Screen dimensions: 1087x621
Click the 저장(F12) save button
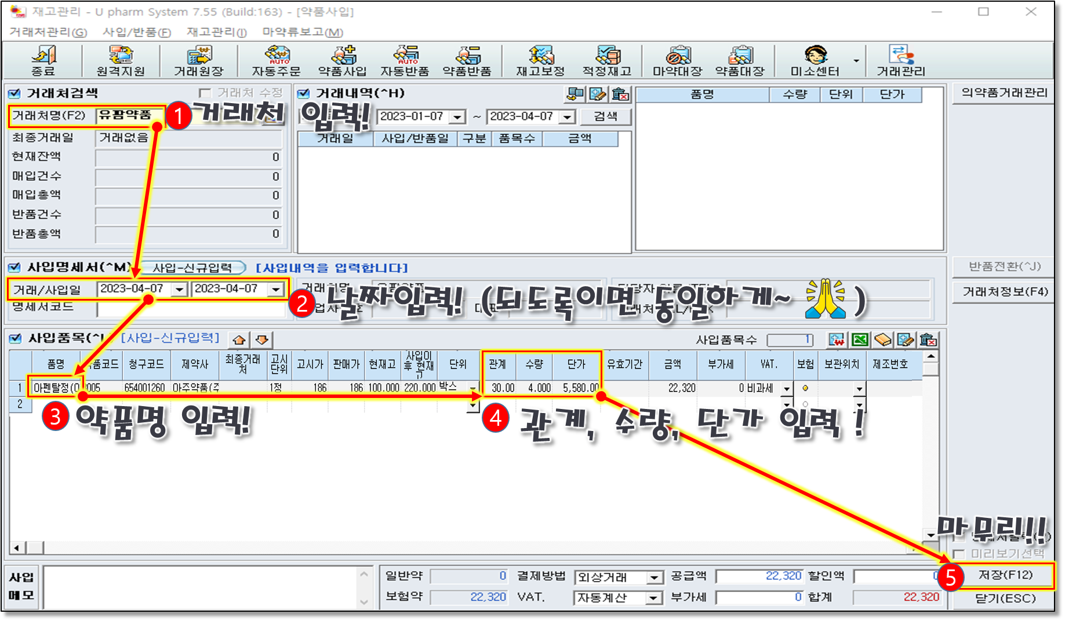pyautogui.click(x=1005, y=575)
